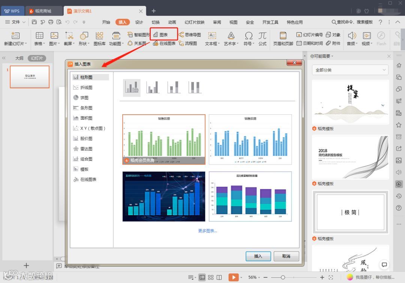Select the dark blue tech column chart thumbnail
This screenshot has height=283, width=405.
(x=164, y=196)
